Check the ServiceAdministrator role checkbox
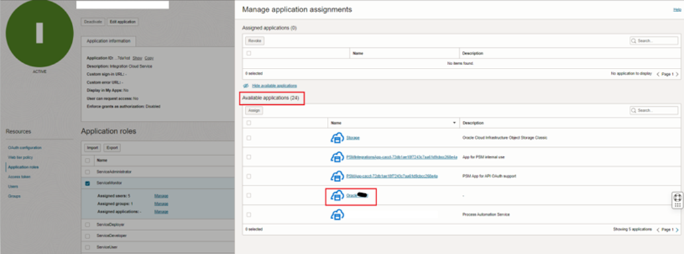Viewport: 684px width, 254px height. (88, 172)
